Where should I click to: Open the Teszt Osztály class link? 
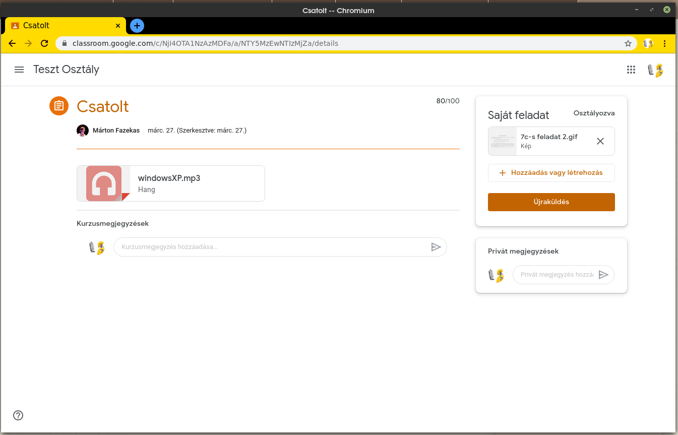[x=66, y=70]
